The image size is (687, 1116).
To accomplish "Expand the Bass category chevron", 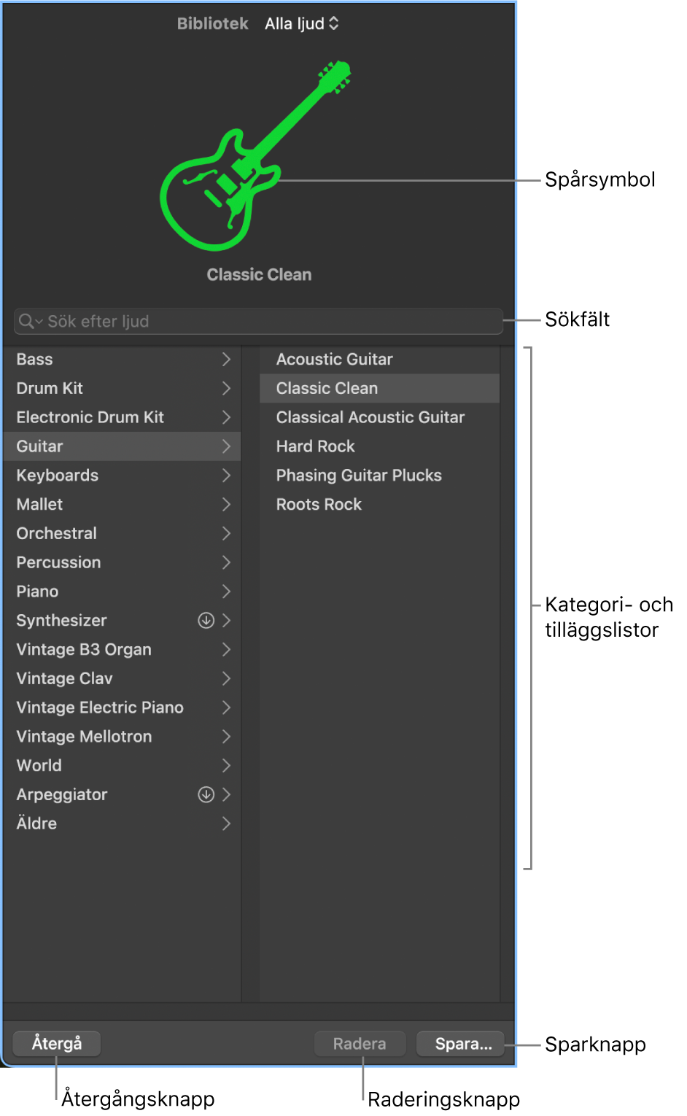I will click(x=226, y=360).
